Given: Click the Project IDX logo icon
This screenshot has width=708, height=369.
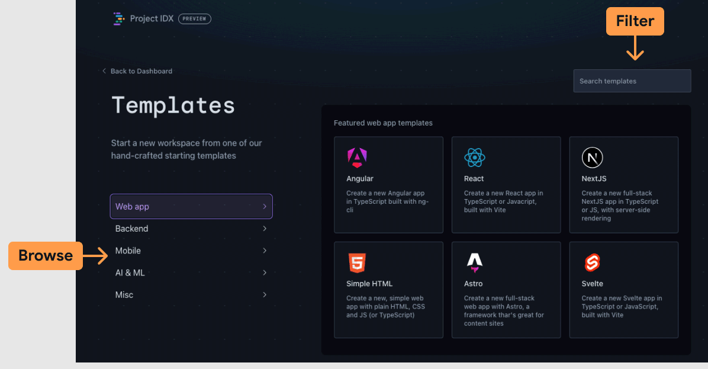Looking at the screenshot, I should point(118,18).
